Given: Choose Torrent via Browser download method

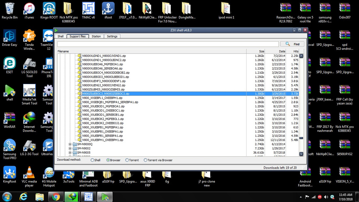Looking at the screenshot, I should pos(158,160).
